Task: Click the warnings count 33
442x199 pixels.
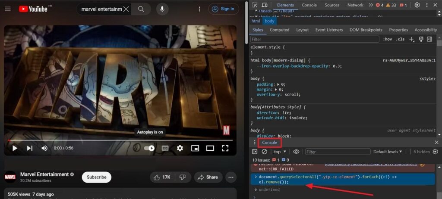Action: (x=391, y=5)
